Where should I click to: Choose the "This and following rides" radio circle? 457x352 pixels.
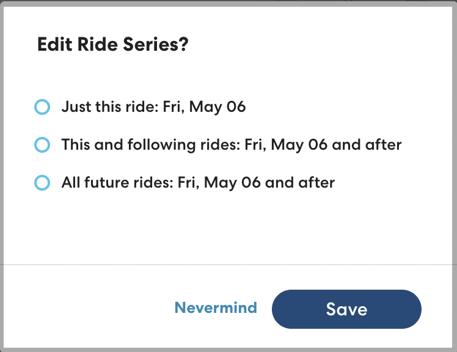(42, 145)
